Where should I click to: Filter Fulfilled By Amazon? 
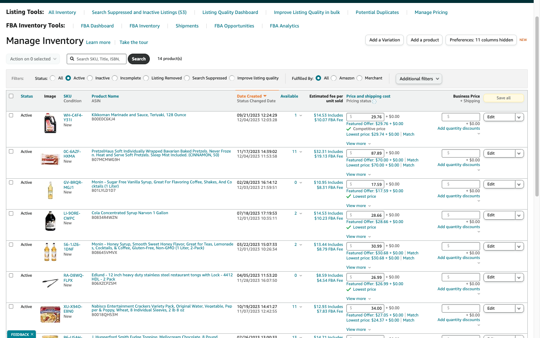click(x=334, y=78)
